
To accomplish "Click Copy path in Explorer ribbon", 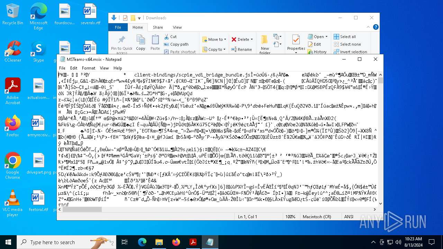I will tap(176, 44).
